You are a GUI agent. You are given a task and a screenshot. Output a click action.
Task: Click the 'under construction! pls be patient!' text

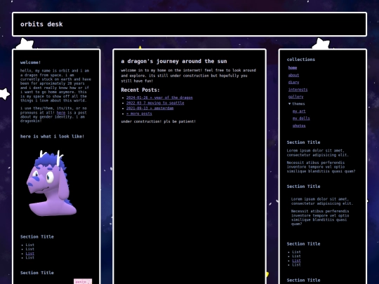159,121
